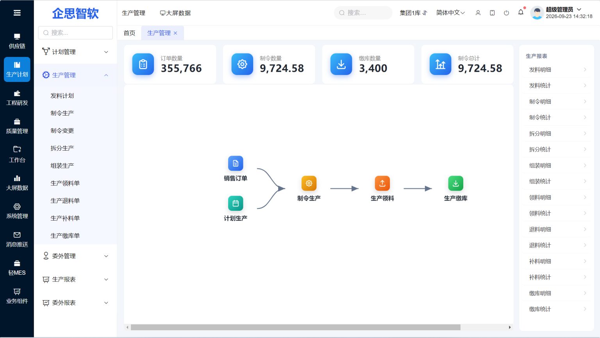This screenshot has width=600, height=338.
Task: Expand 委外报表 menu group
Action: (x=75, y=303)
